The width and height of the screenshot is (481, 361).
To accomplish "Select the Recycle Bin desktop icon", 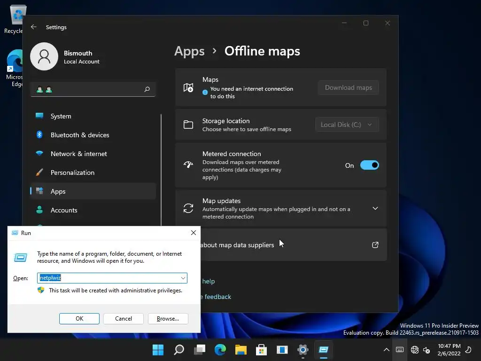I will (15, 19).
